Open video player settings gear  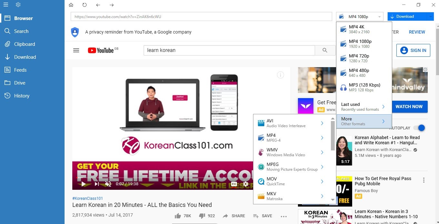[246, 184]
